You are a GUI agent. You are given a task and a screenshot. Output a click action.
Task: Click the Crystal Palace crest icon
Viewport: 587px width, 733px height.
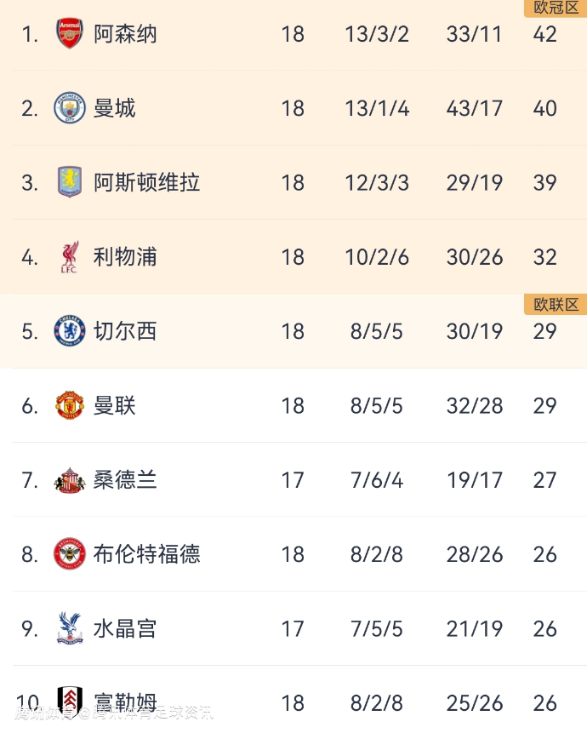pos(70,628)
